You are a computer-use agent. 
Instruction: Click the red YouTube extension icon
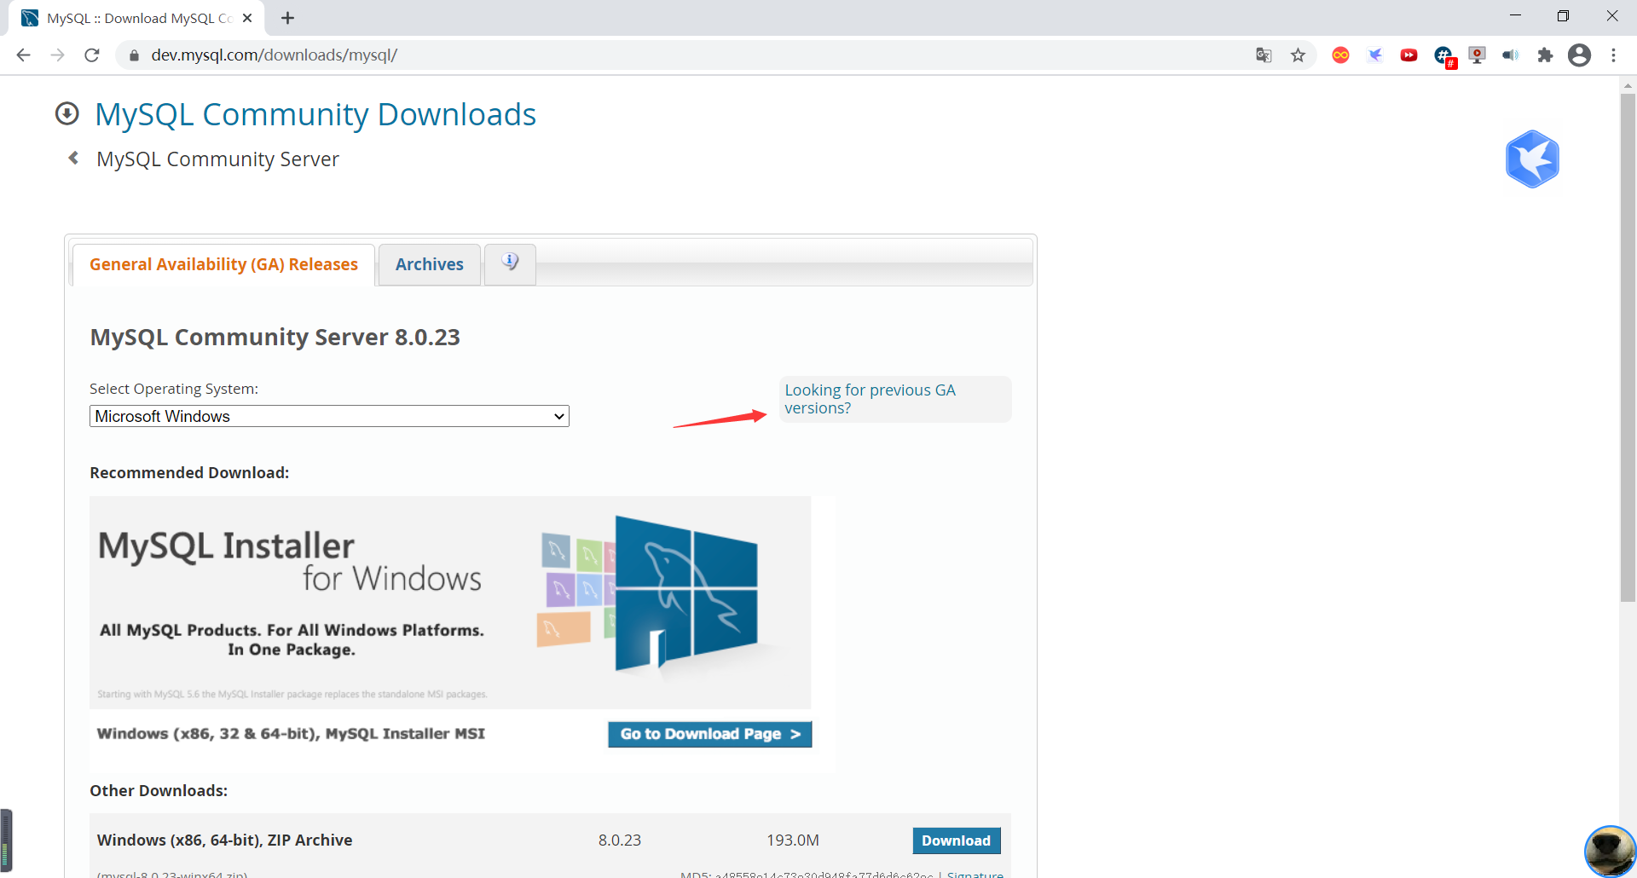pyautogui.click(x=1409, y=55)
